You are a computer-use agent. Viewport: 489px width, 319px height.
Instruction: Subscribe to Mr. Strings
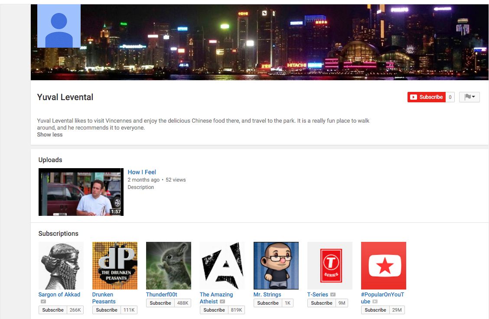click(267, 303)
